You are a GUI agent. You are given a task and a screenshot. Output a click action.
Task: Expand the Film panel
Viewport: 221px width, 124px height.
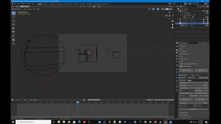tap(181, 56)
